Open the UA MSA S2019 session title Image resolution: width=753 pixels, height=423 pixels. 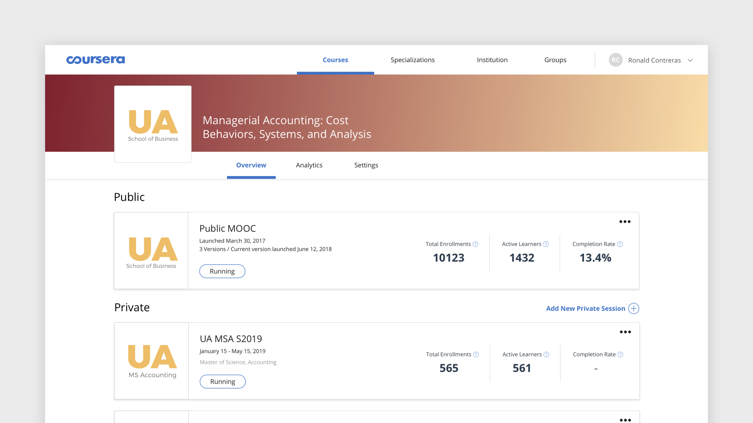(x=231, y=339)
